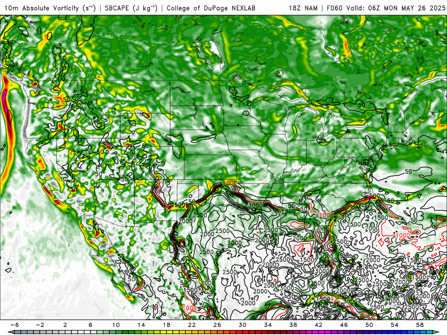This screenshot has width=447, height=335.
Task: Select the color scale label reading 2
Action: (65, 325)
